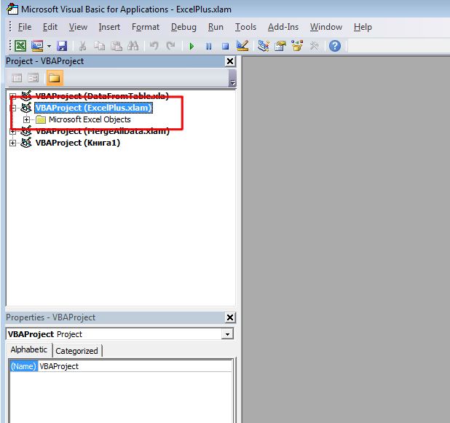
Task: Open the Tools menu
Action: (245, 27)
